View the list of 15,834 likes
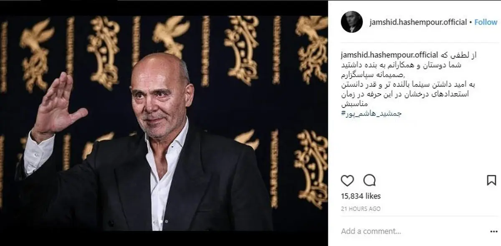 tap(361, 196)
